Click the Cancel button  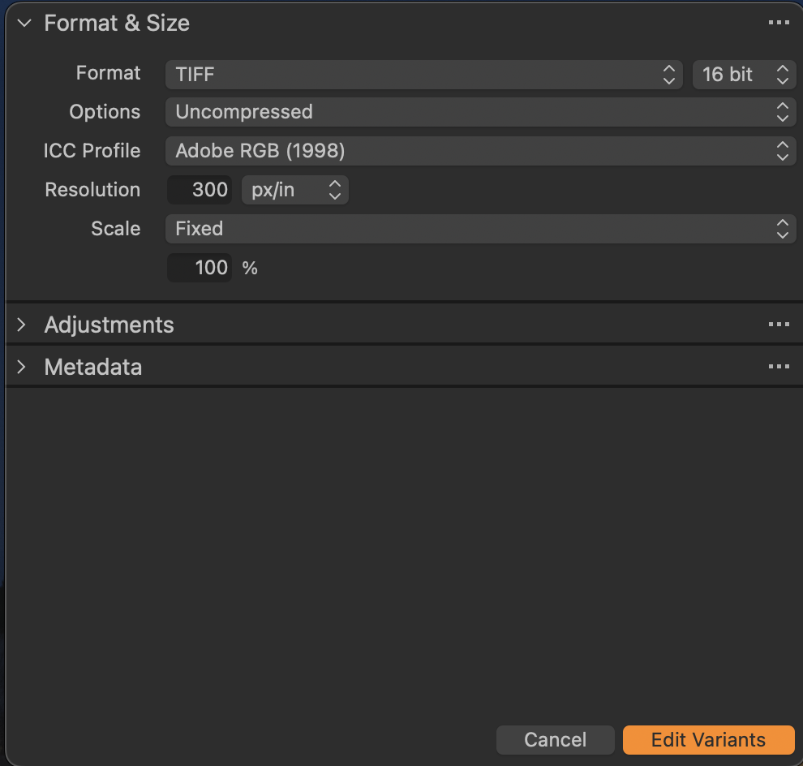point(555,740)
